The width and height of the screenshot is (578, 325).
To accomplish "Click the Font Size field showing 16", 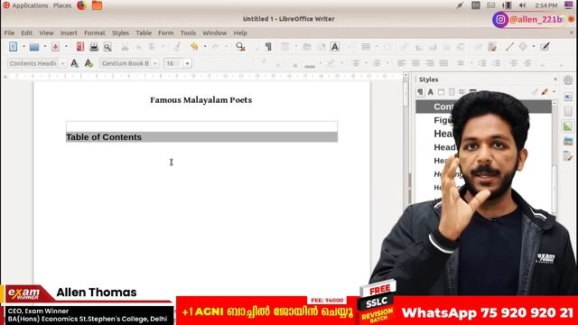I will pyautogui.click(x=173, y=63).
